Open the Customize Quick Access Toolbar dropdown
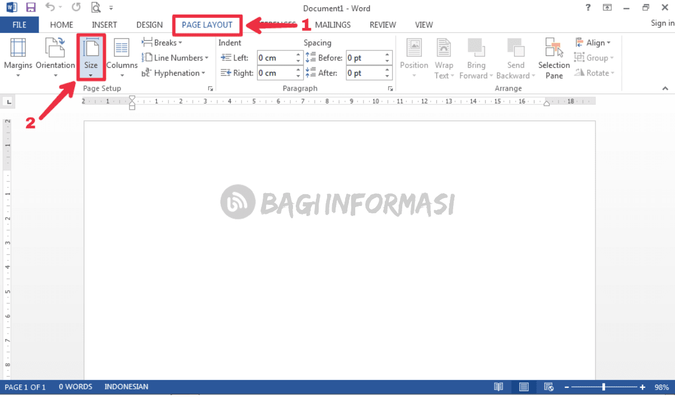 (x=111, y=8)
